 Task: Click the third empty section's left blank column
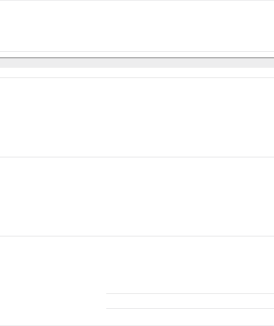coord(53,281)
